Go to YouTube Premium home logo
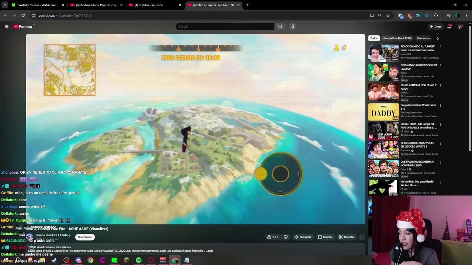Screen dimensions: 472x265 23,26
